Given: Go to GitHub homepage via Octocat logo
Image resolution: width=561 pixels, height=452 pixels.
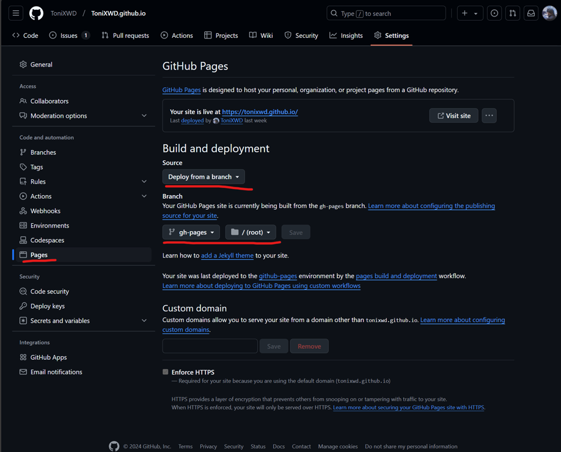Looking at the screenshot, I should pyautogui.click(x=36, y=13).
